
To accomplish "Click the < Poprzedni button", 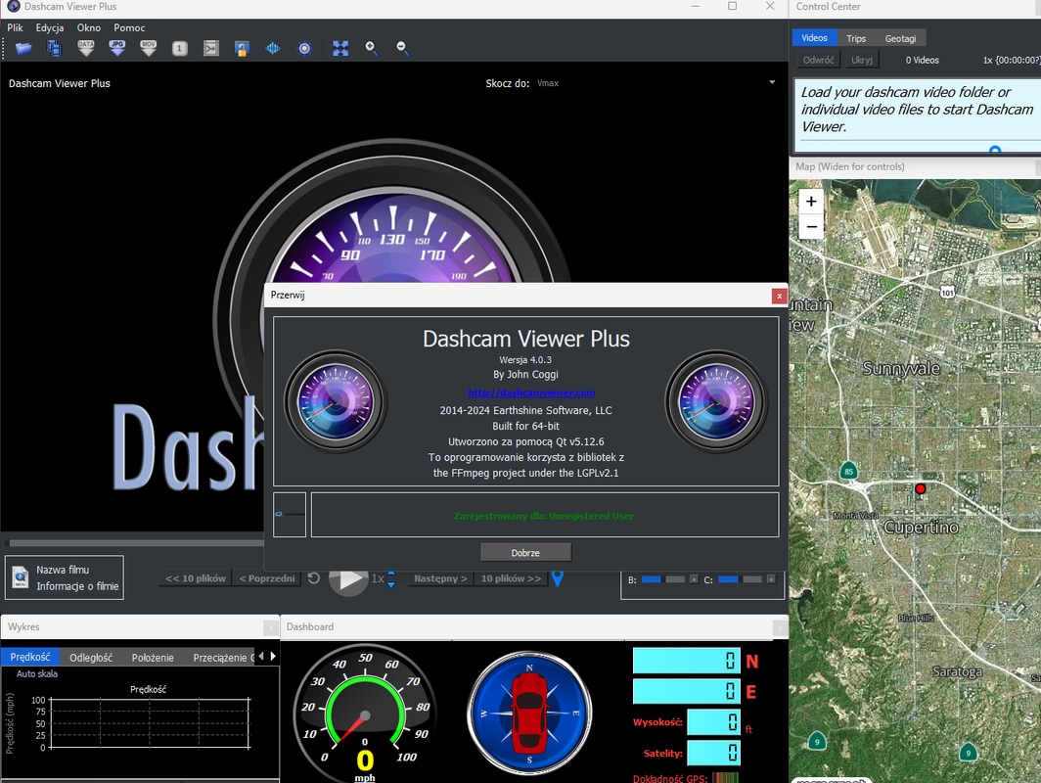I will pyautogui.click(x=267, y=578).
